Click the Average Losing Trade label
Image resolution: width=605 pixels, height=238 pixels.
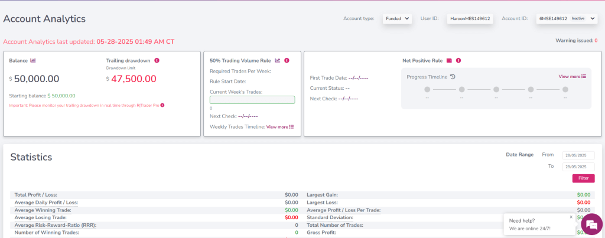(x=42, y=217)
